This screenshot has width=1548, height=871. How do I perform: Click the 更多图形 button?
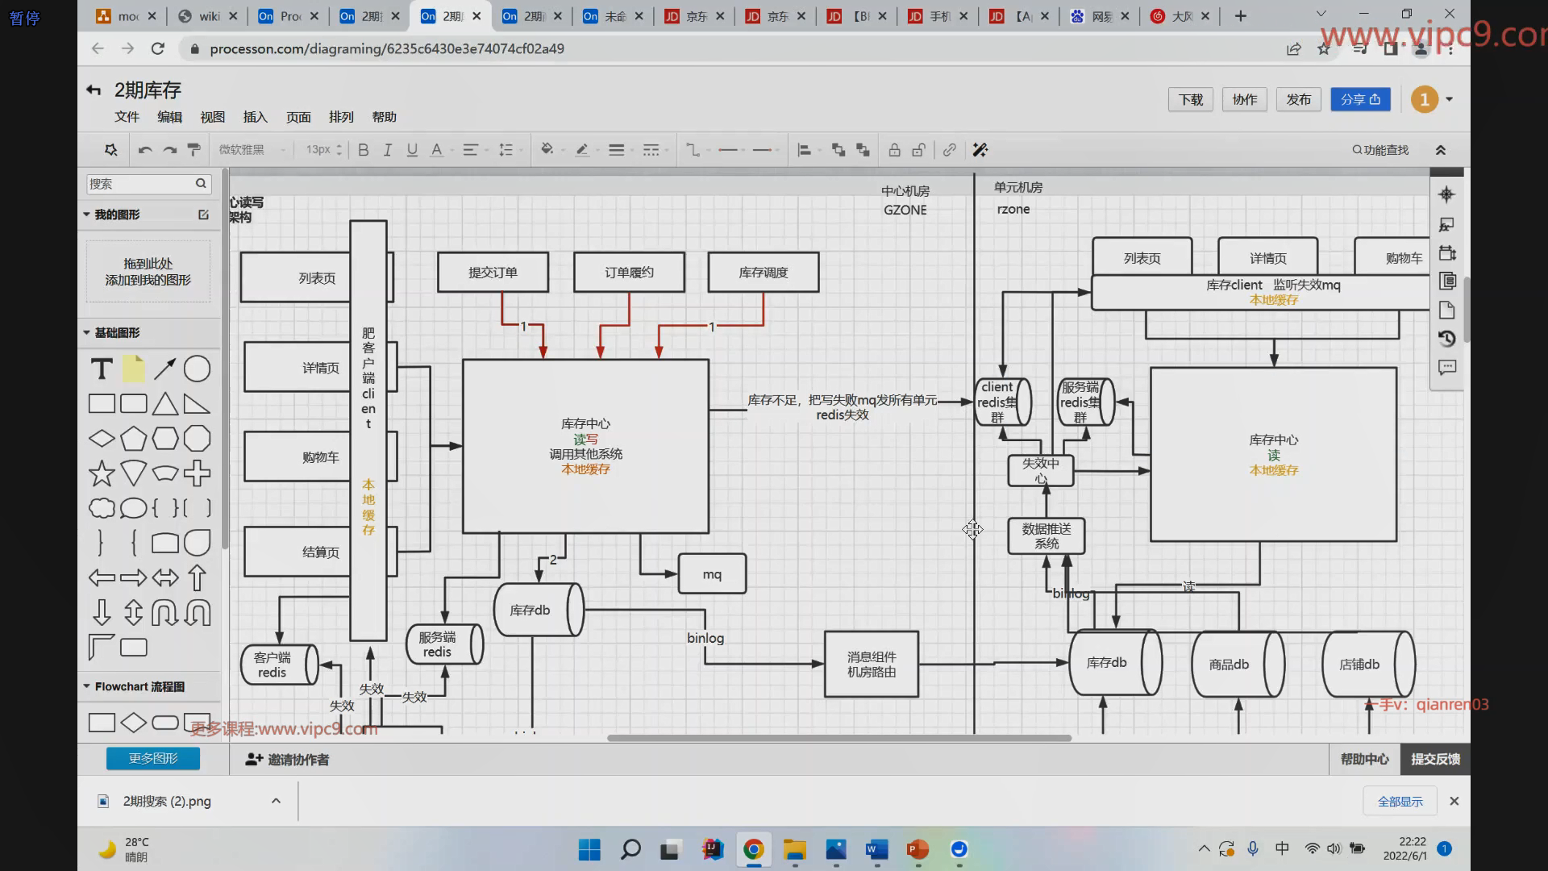pos(153,758)
